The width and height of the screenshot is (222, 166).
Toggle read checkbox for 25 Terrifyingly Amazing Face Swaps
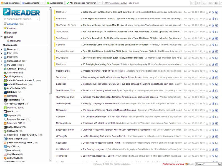210,64
